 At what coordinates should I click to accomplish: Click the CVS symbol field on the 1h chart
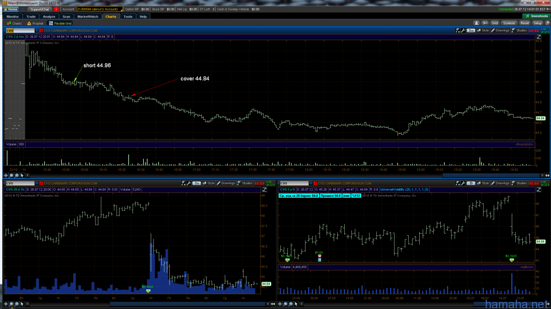(20, 183)
